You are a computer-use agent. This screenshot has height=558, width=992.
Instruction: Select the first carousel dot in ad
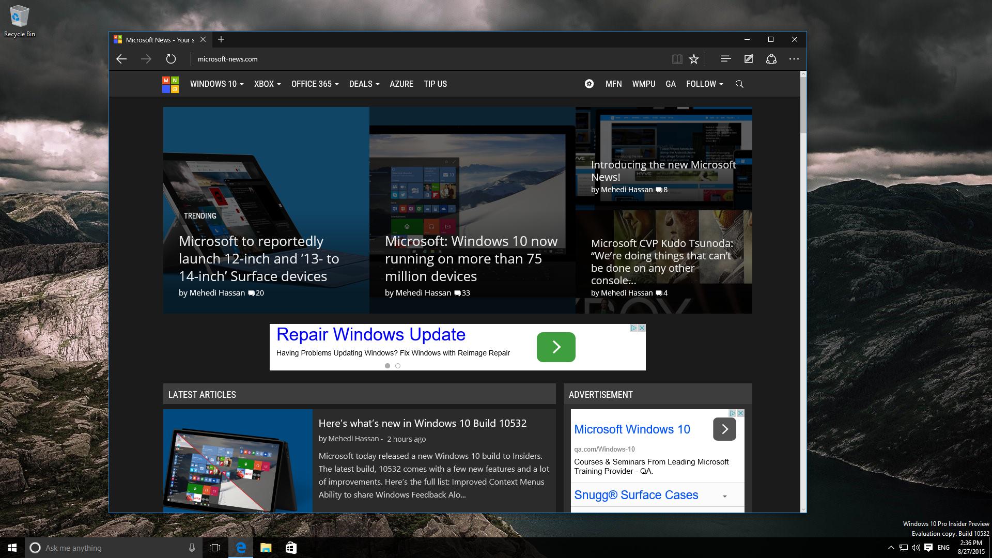(388, 366)
